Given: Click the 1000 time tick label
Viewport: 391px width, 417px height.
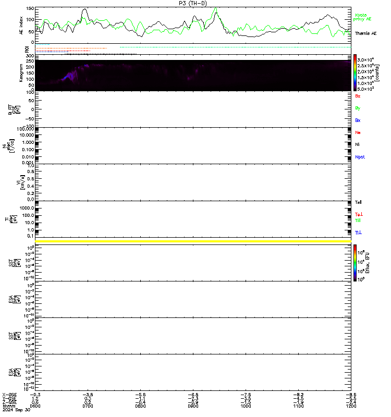Looking at the screenshot, I should (246, 406).
